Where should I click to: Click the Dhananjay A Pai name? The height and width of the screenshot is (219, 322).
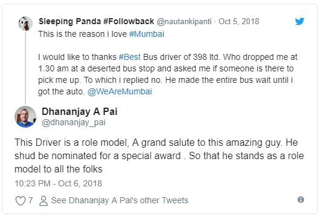coord(79,111)
